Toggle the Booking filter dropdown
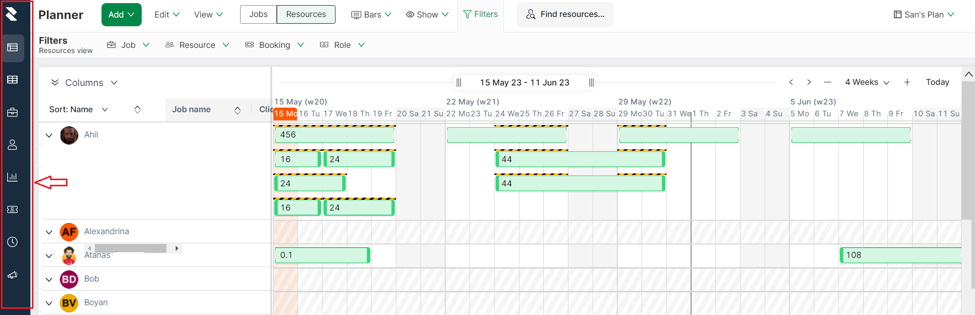This screenshot has width=975, height=315. (274, 45)
